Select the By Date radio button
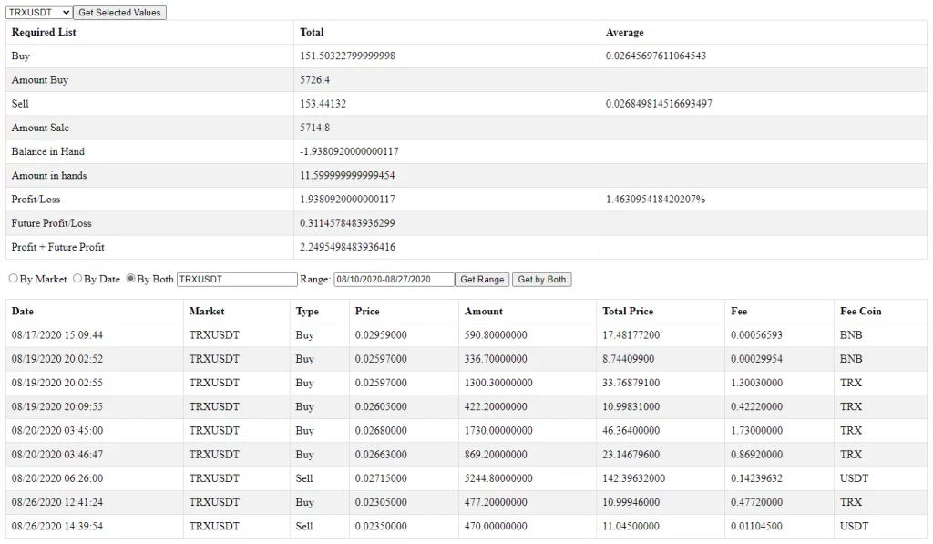Image resolution: width=933 pixels, height=544 pixels. pyautogui.click(x=77, y=279)
